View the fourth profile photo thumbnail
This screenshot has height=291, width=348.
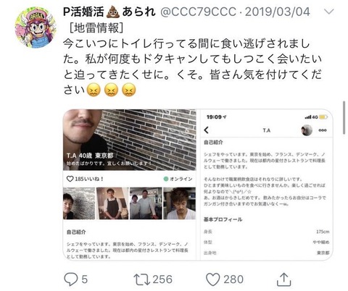tap(180, 203)
